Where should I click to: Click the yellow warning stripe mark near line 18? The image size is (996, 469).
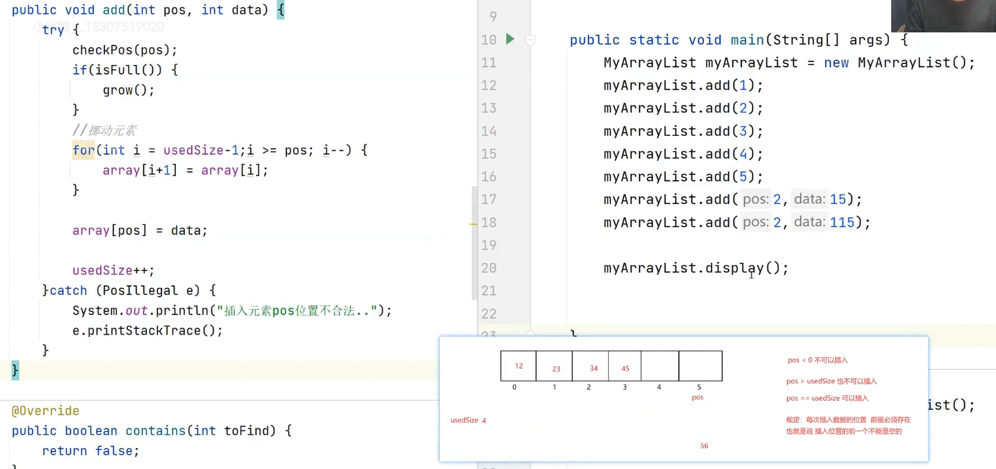(473, 224)
